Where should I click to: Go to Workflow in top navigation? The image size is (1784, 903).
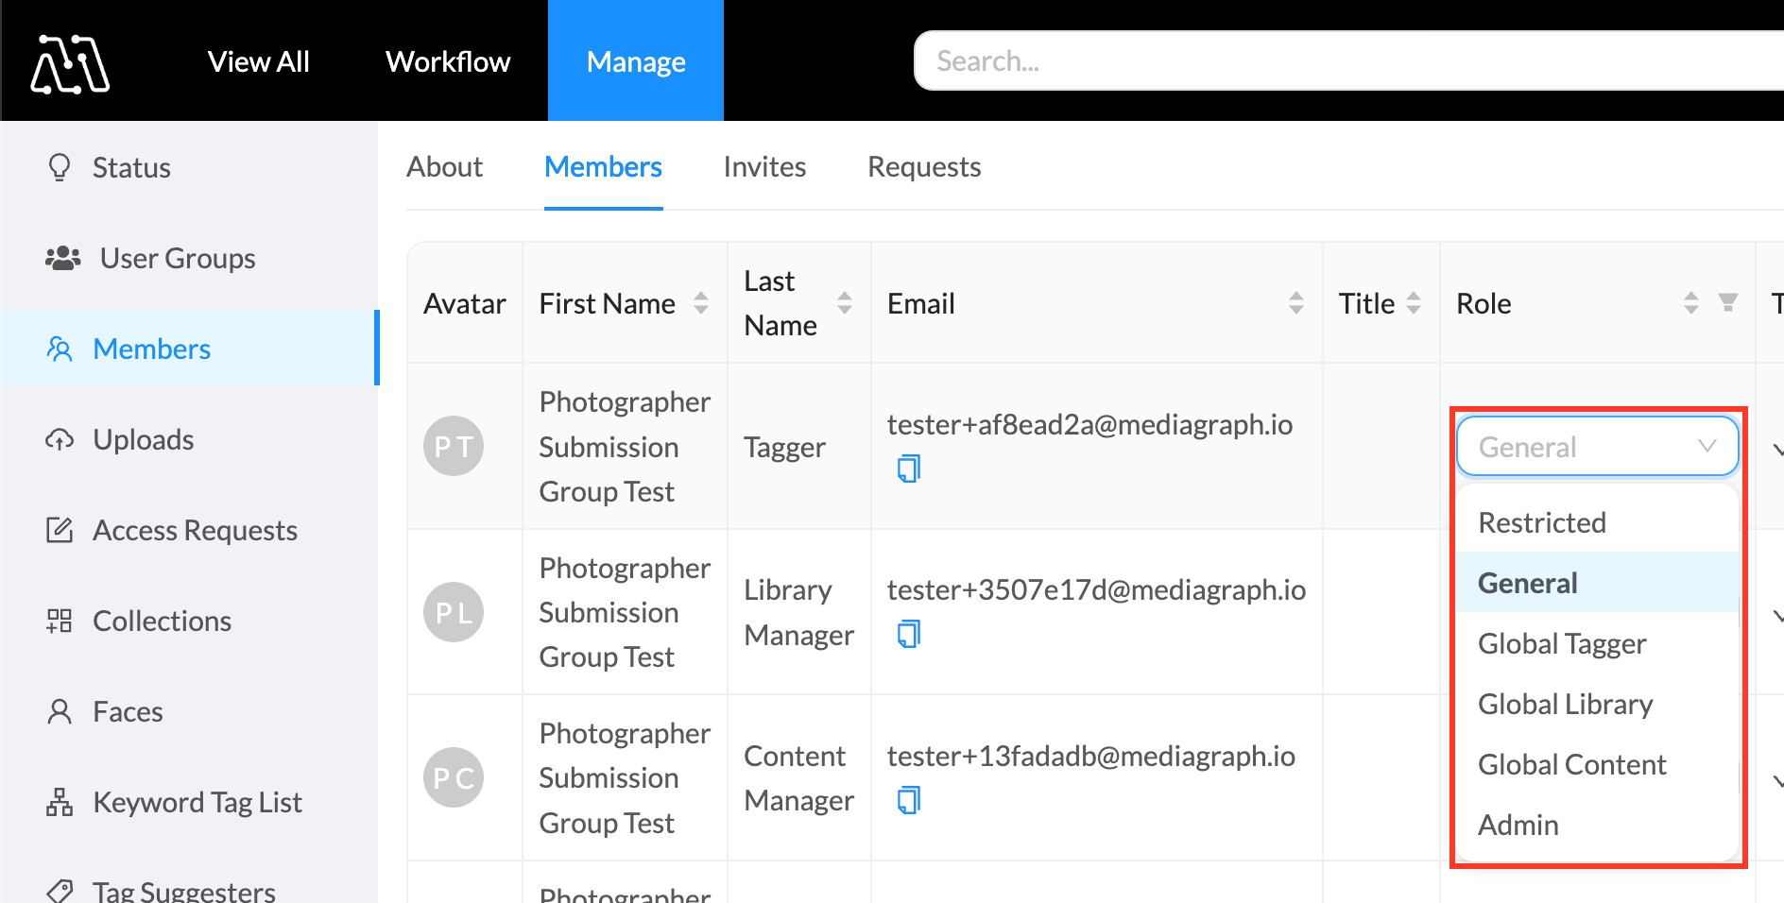[x=448, y=61]
